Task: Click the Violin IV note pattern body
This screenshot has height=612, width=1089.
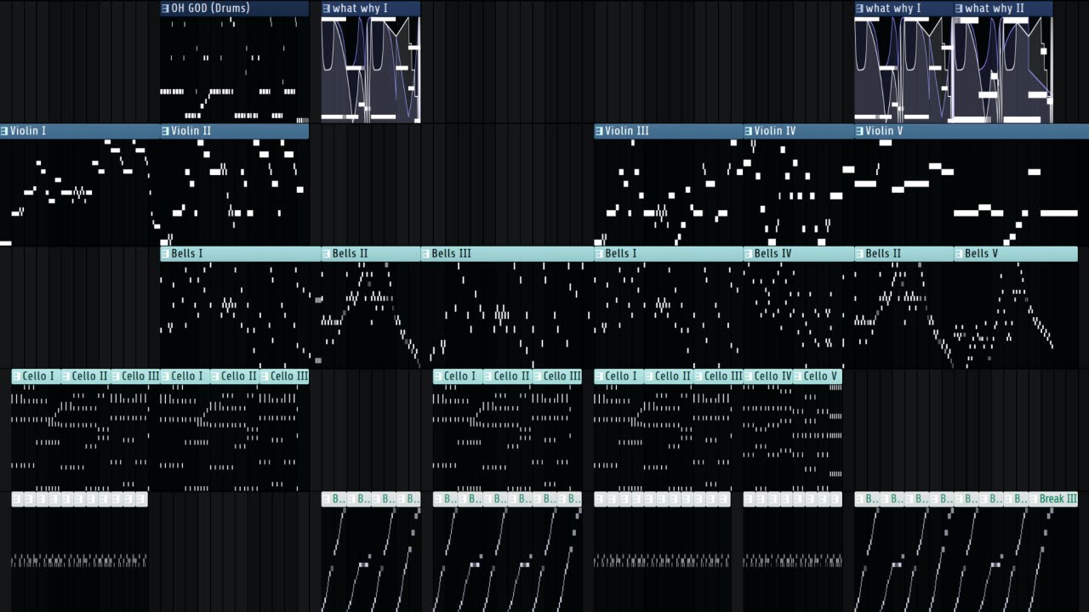Action: pyautogui.click(x=799, y=192)
